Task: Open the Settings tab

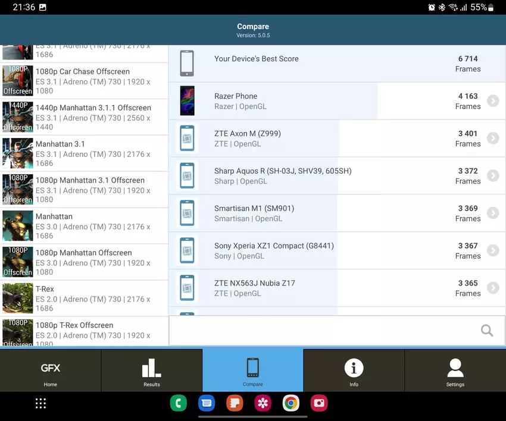Action: point(455,370)
